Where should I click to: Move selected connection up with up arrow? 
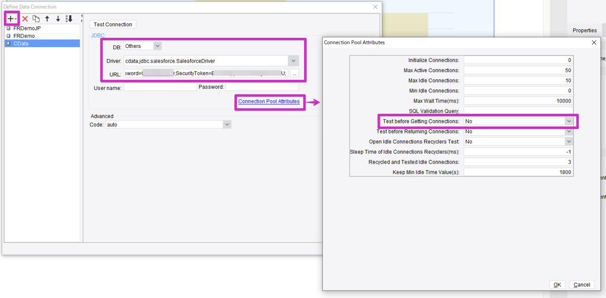pos(47,19)
